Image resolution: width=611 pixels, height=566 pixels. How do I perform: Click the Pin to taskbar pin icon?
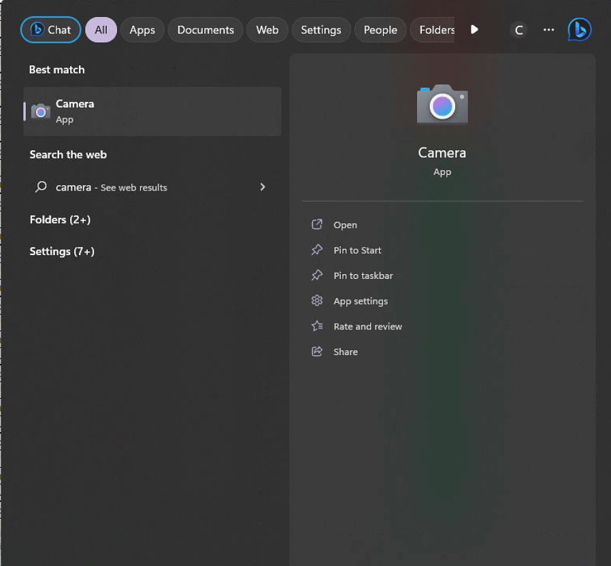[x=317, y=275]
